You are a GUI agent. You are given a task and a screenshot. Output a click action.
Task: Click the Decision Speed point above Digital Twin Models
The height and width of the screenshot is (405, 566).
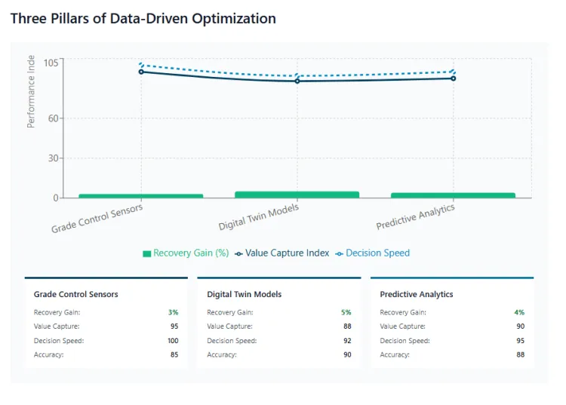click(297, 75)
